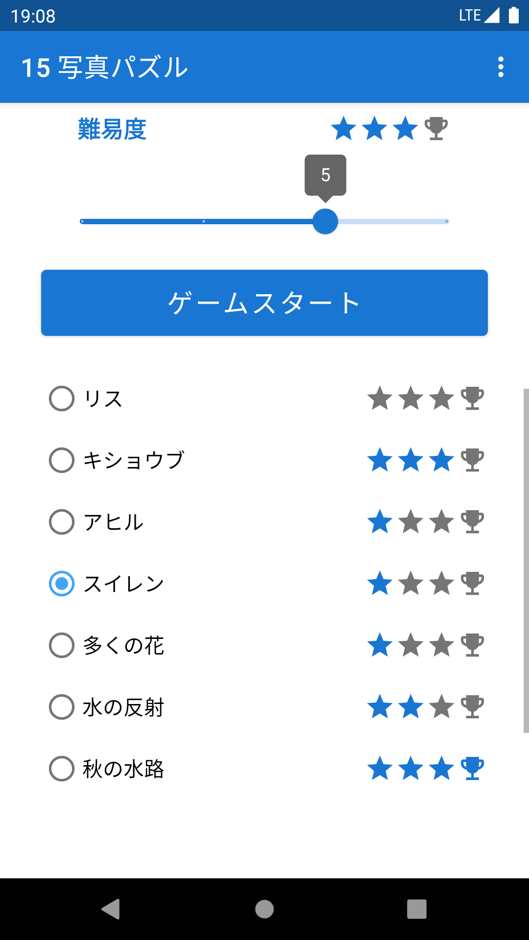
Task: Click the difficulty slider thumb at 5
Action: point(325,221)
